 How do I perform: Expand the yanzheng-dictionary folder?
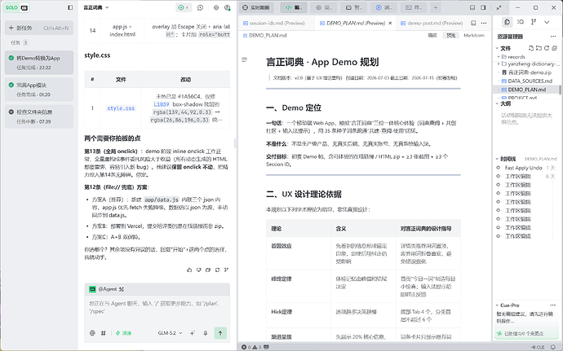(499, 64)
